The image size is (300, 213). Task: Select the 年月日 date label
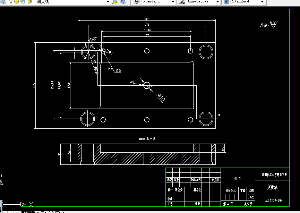[215, 180]
